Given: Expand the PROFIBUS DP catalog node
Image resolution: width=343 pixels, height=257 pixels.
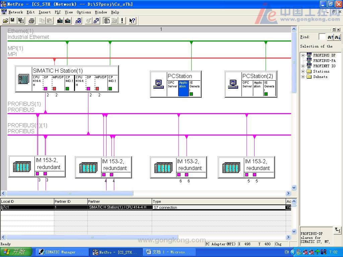Looking at the screenshot, I should 303,55.
